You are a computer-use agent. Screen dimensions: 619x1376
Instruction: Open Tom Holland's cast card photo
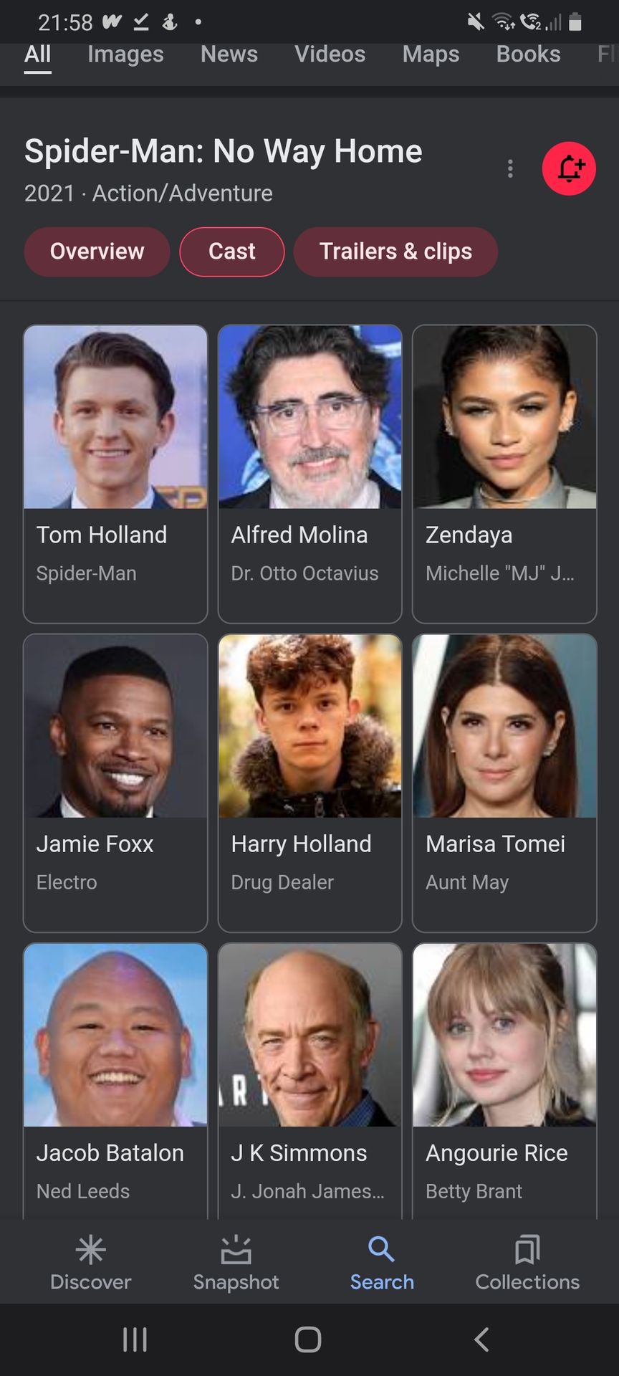click(x=115, y=417)
